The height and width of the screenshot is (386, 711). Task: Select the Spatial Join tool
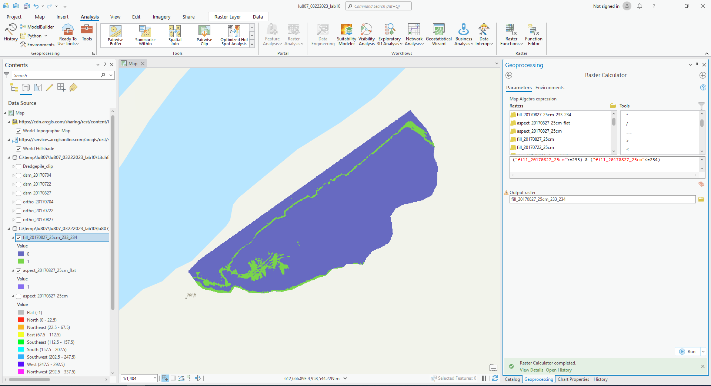click(175, 36)
